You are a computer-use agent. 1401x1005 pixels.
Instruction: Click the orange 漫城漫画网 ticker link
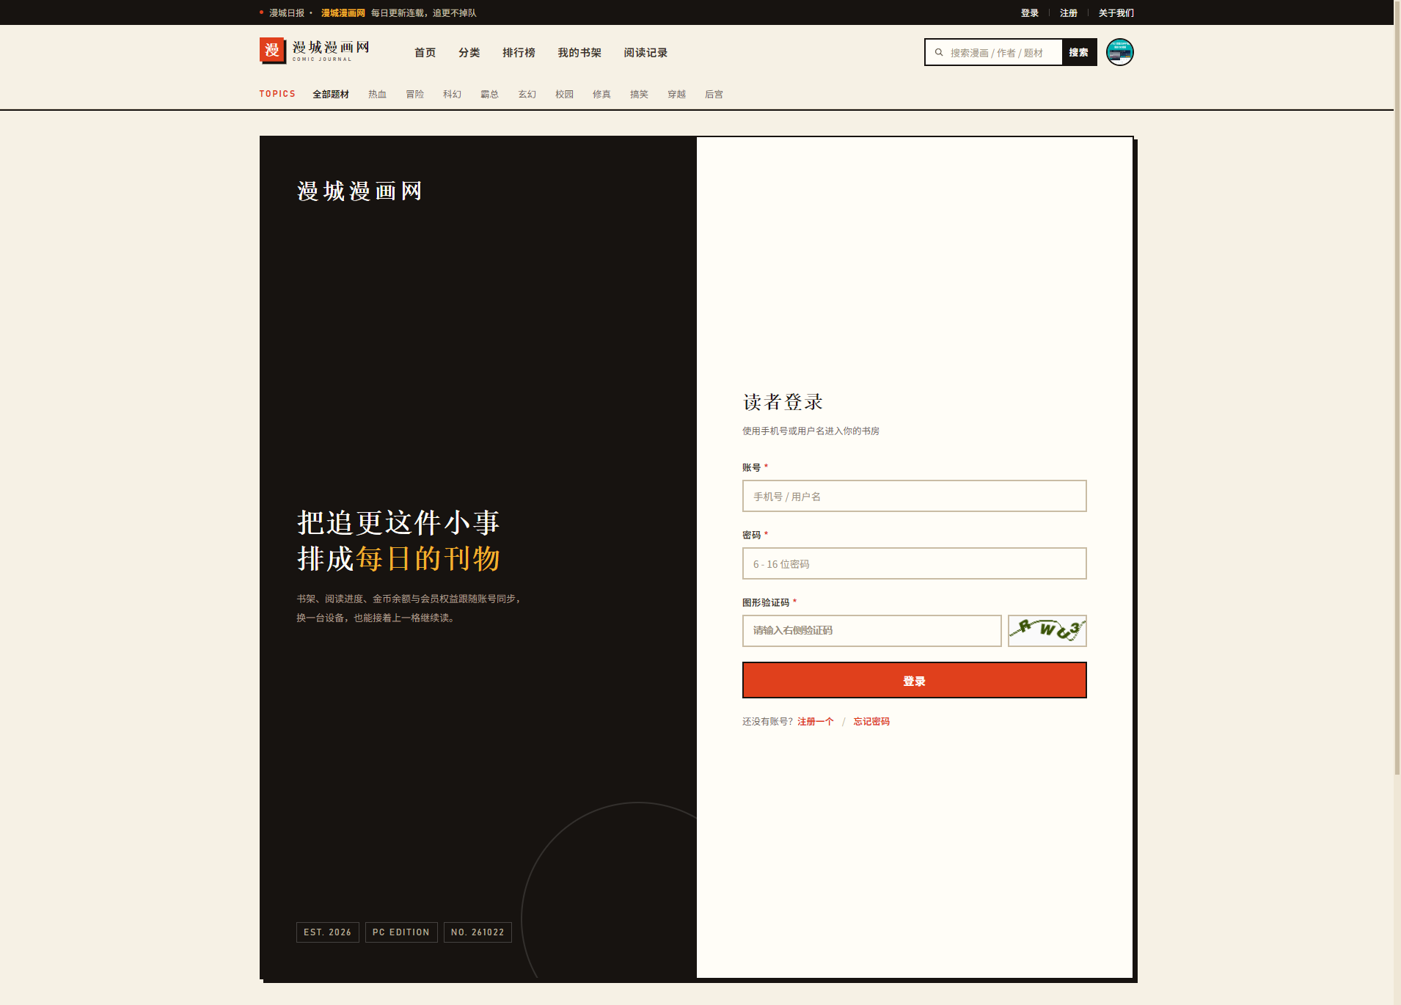click(343, 13)
